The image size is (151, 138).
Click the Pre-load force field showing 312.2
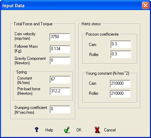tap(60, 91)
